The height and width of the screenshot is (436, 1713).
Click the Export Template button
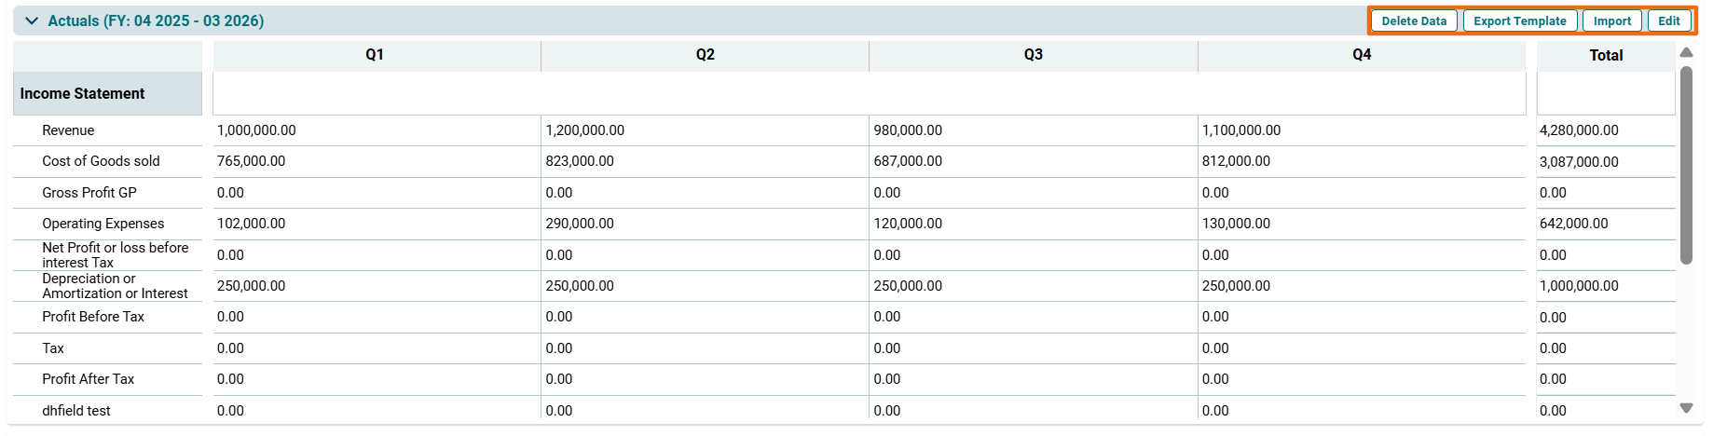(x=1519, y=20)
